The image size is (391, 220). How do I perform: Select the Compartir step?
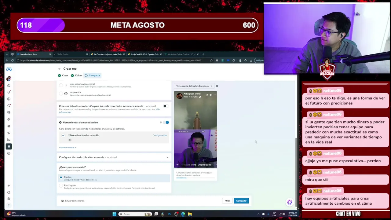[x=93, y=75]
